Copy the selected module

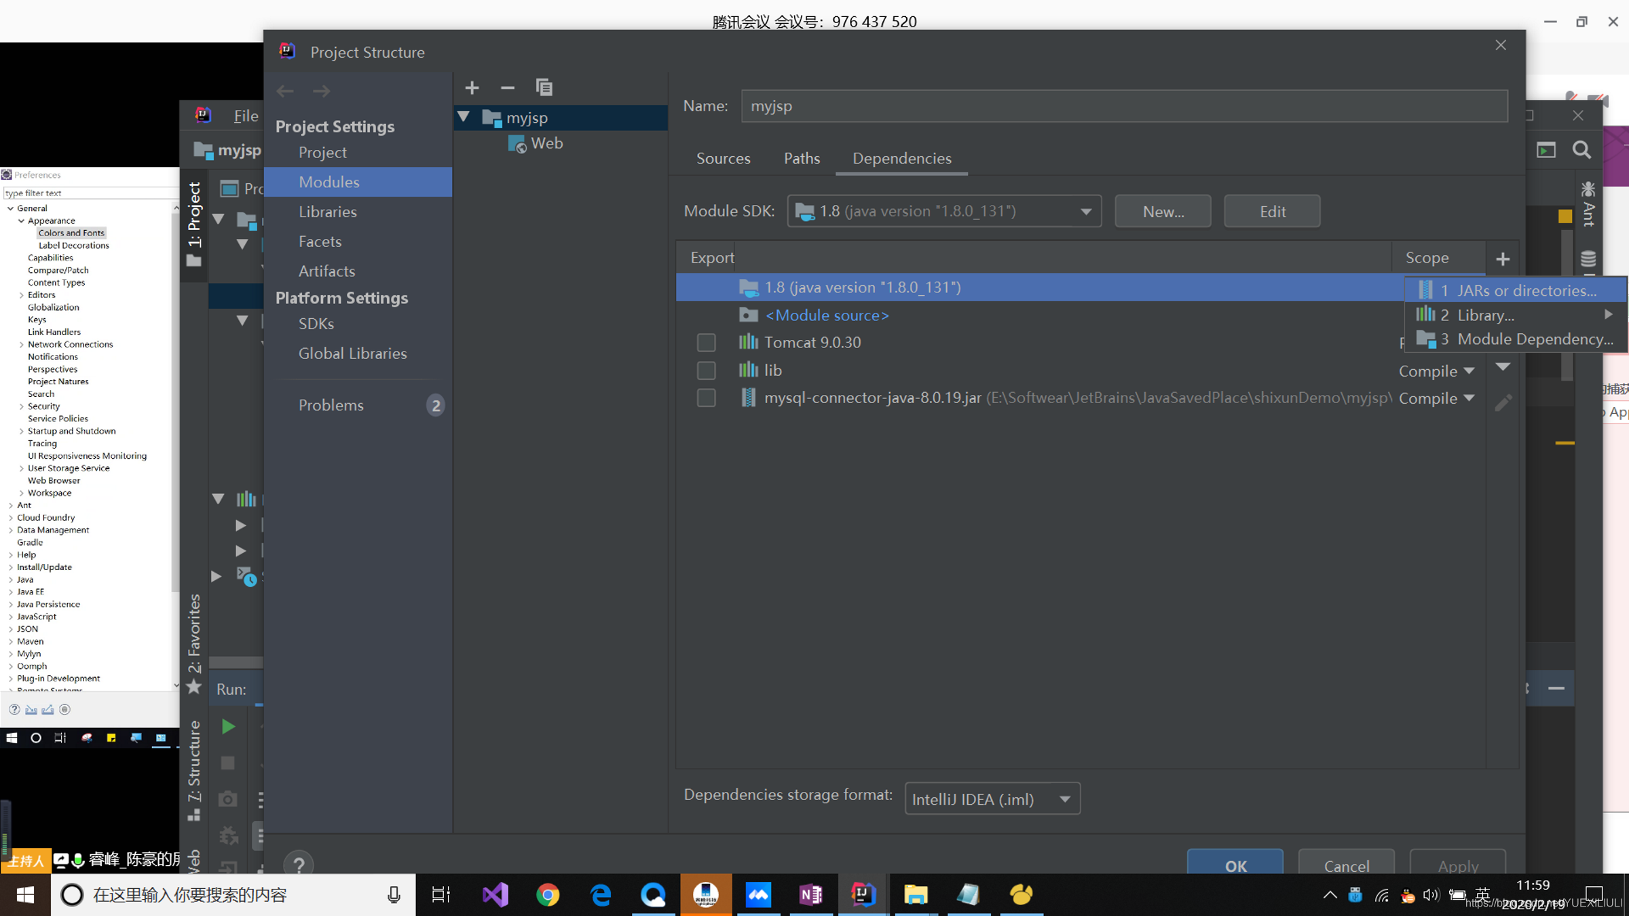click(544, 88)
